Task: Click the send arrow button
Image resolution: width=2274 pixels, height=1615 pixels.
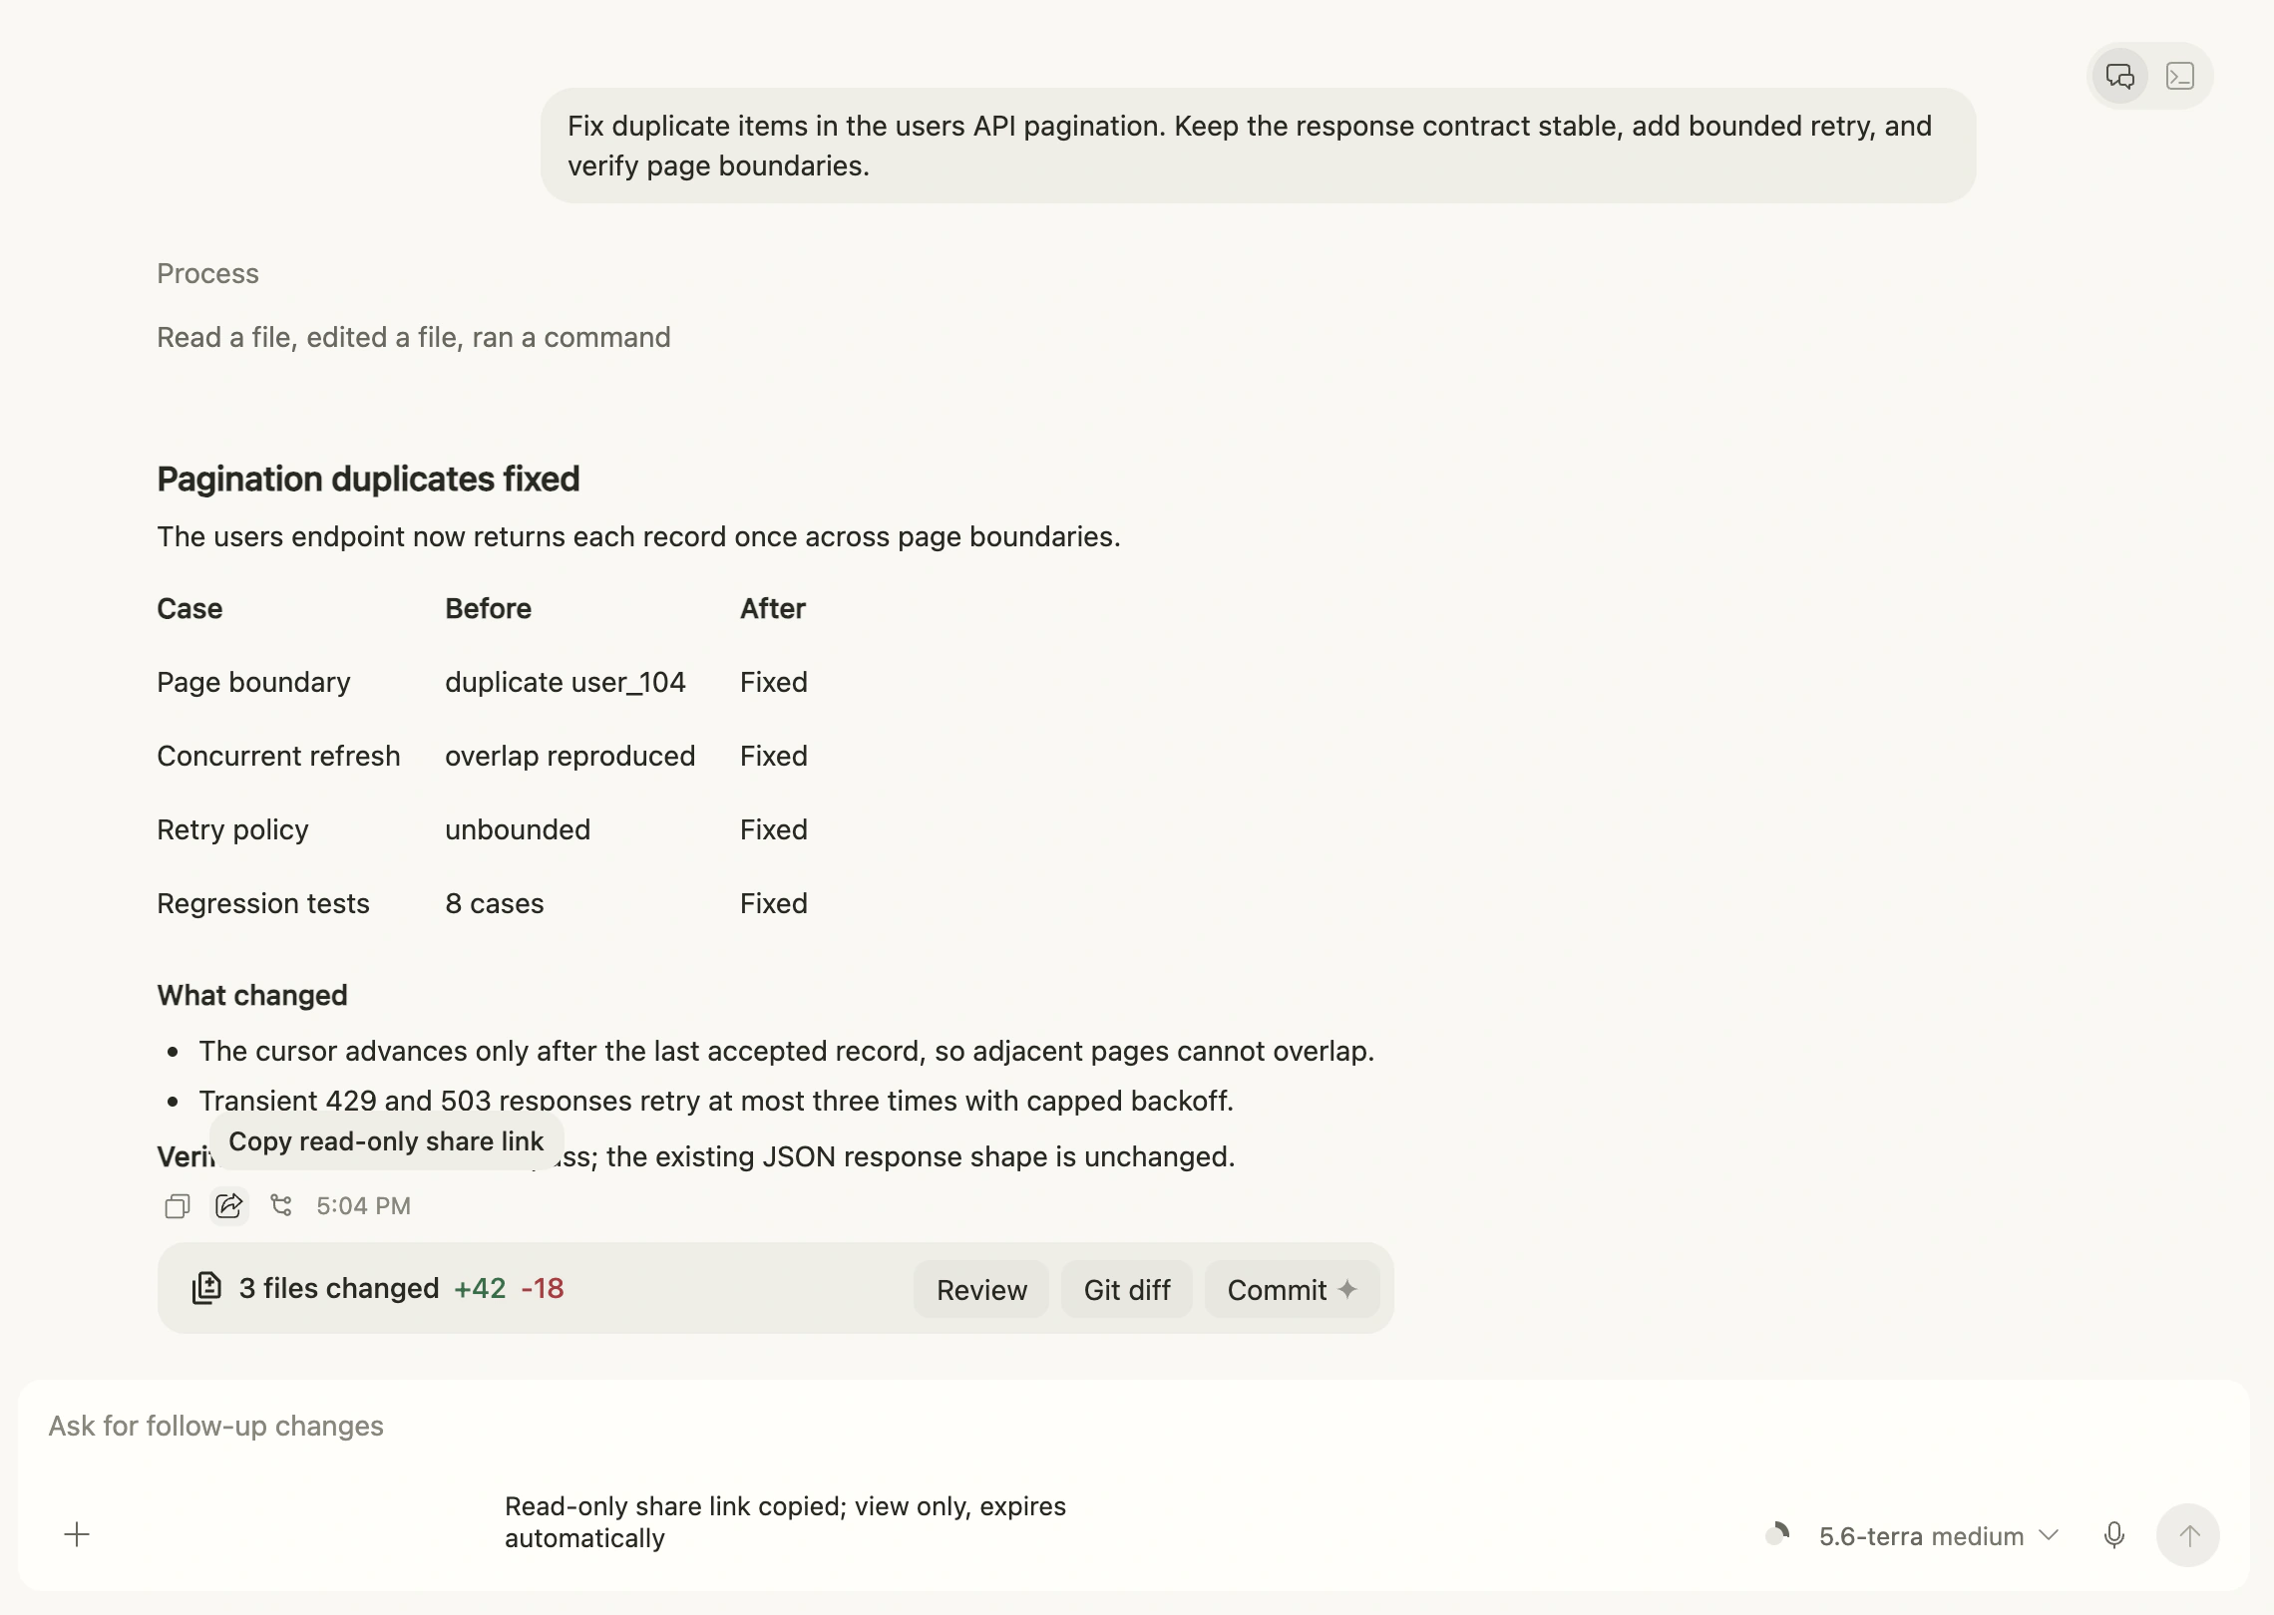Action: point(2188,1535)
